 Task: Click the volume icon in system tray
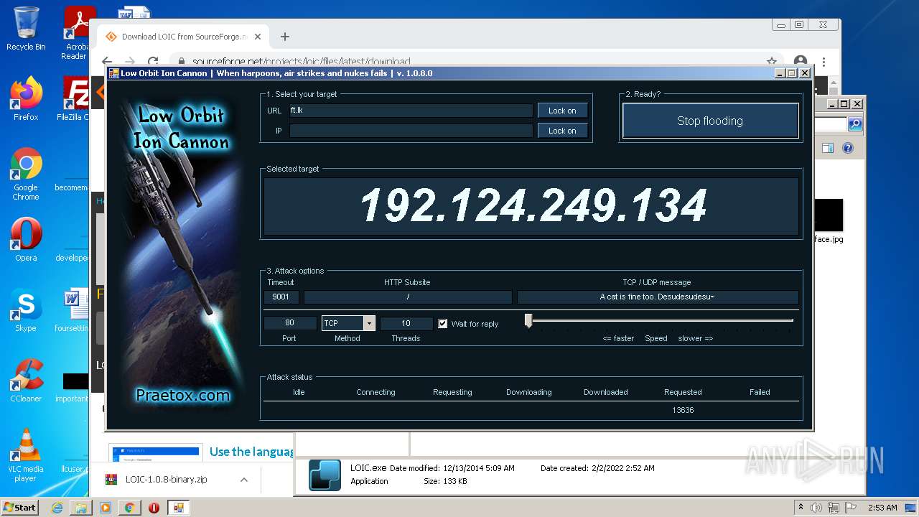click(818, 508)
